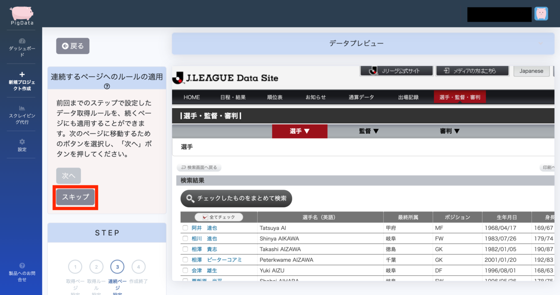Open player link 相川 進也

coord(204,239)
